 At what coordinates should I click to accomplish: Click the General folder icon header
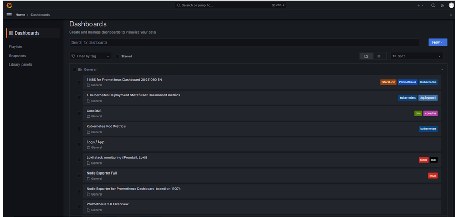pyautogui.click(x=80, y=69)
